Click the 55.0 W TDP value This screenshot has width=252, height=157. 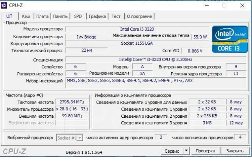click(x=200, y=37)
